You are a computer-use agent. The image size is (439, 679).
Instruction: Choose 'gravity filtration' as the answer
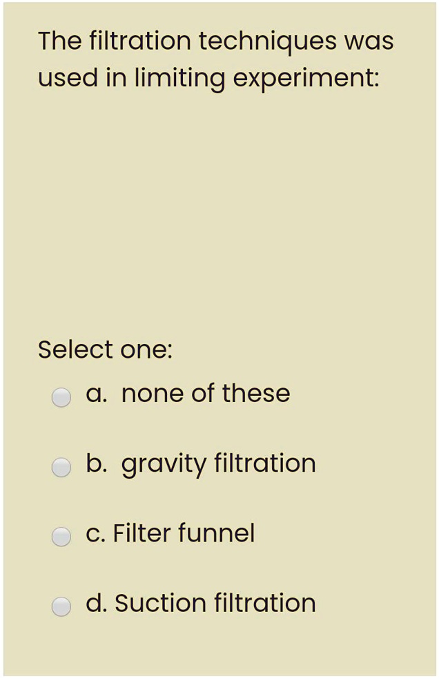(x=61, y=467)
